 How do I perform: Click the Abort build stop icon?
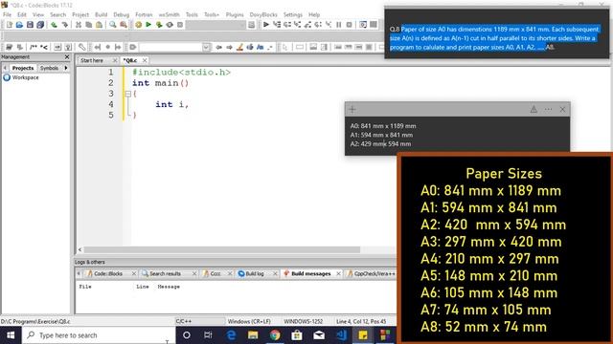pyautogui.click(x=180, y=25)
